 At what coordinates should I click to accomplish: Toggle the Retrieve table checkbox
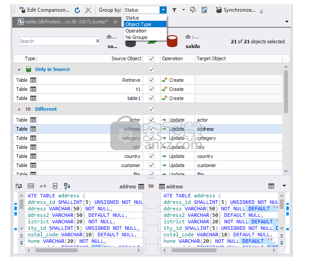[152, 80]
